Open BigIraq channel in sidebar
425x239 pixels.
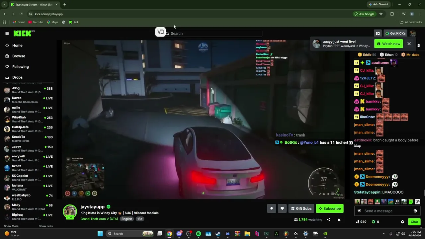point(28,217)
